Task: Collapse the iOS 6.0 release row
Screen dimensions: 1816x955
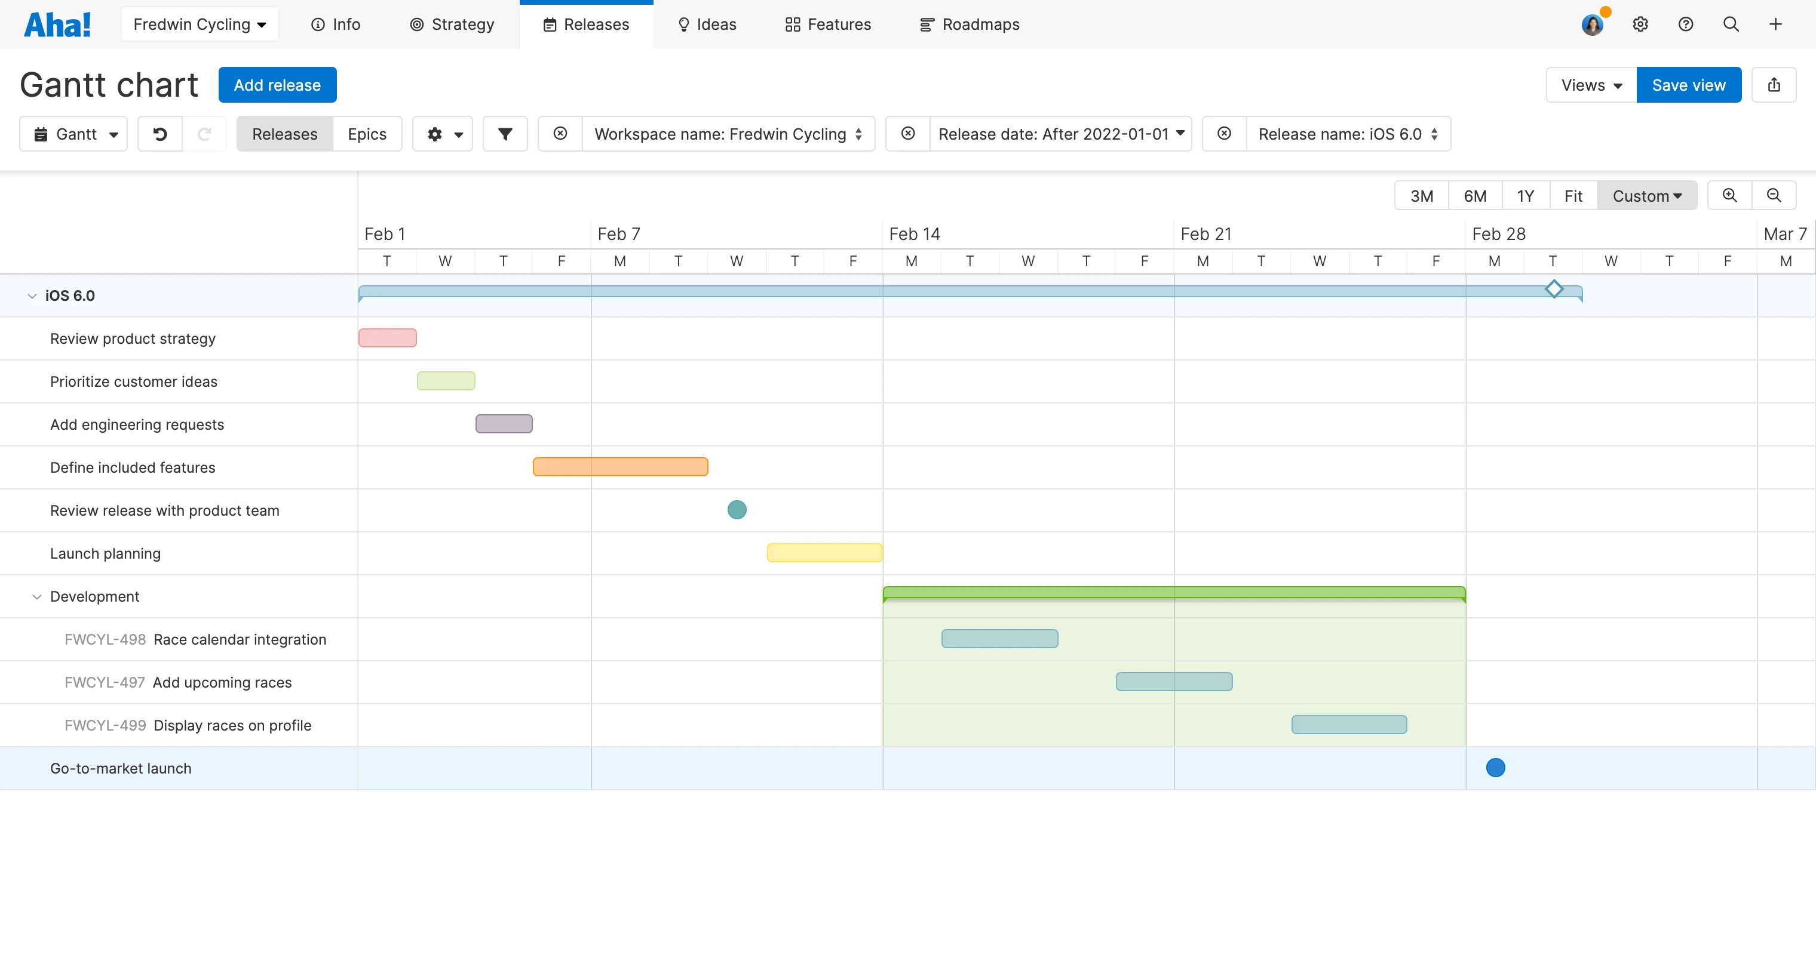Action: [x=32, y=296]
